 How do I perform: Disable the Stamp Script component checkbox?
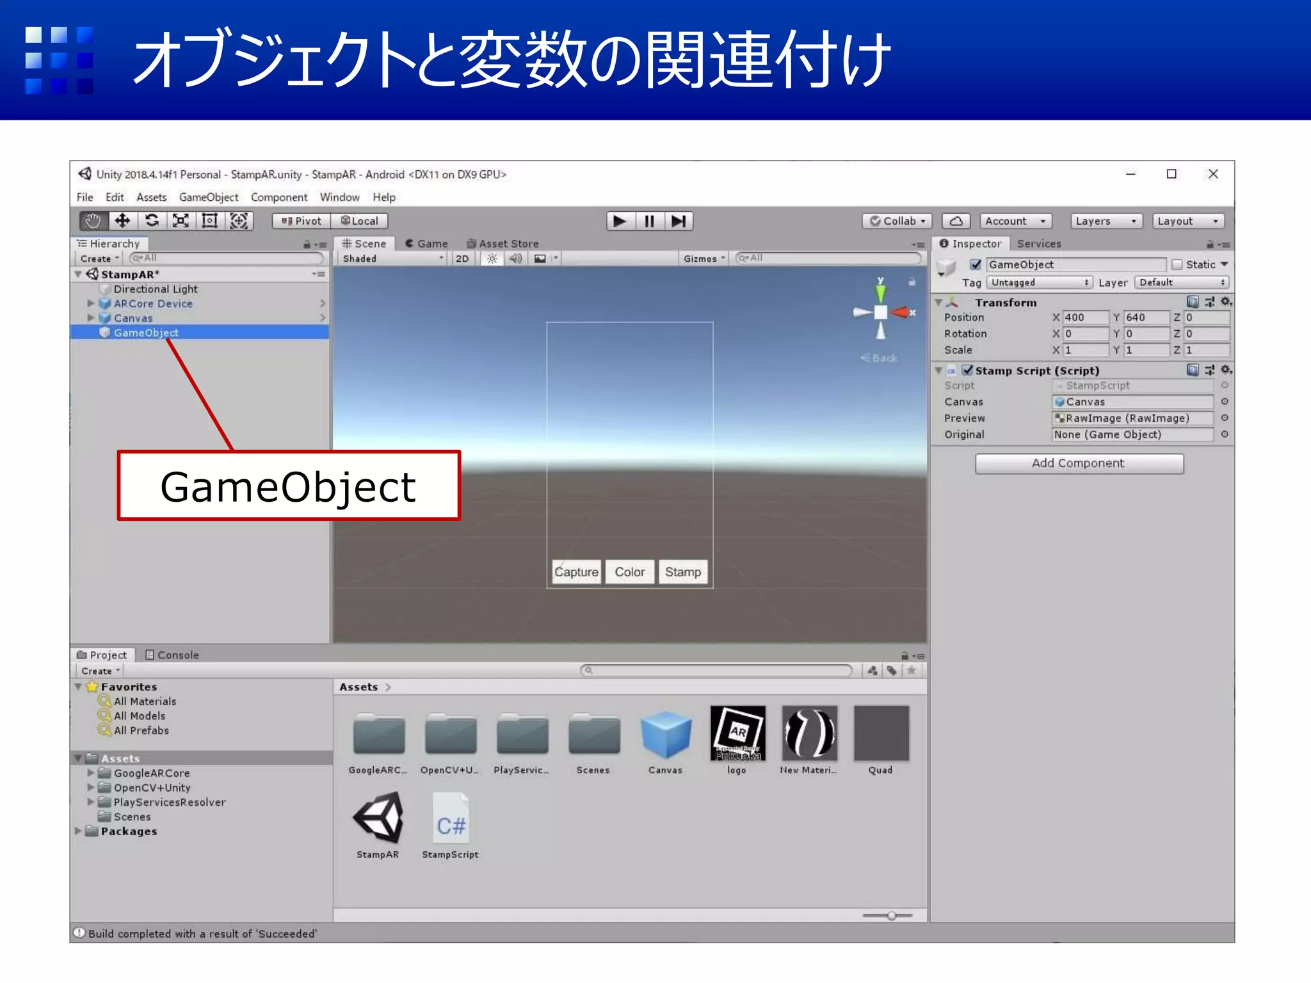point(967,370)
